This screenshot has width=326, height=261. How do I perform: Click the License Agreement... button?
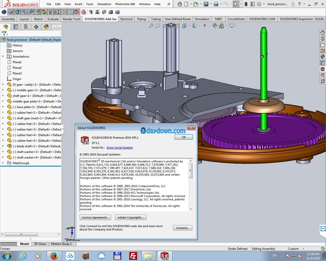point(96,217)
